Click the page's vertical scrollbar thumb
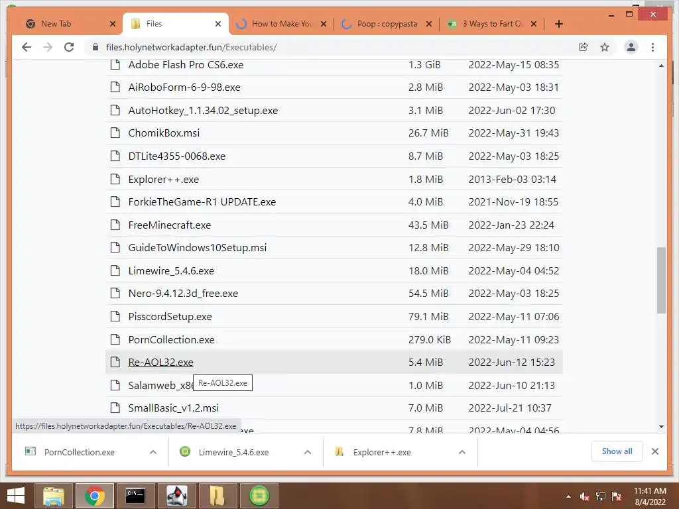The image size is (679, 509). point(661,280)
